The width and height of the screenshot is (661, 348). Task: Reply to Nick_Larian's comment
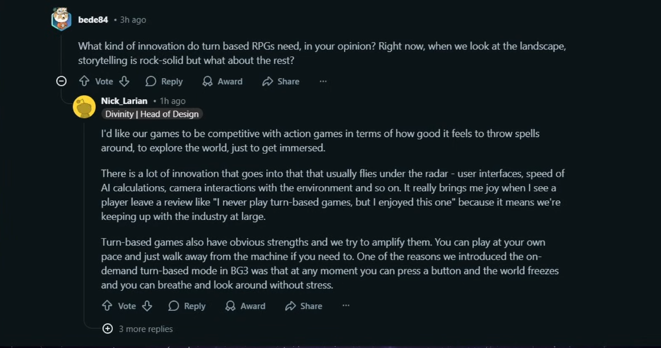coord(186,306)
